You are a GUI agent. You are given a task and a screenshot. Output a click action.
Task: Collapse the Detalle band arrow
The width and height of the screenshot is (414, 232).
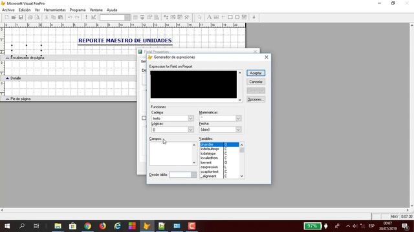(x=7, y=78)
